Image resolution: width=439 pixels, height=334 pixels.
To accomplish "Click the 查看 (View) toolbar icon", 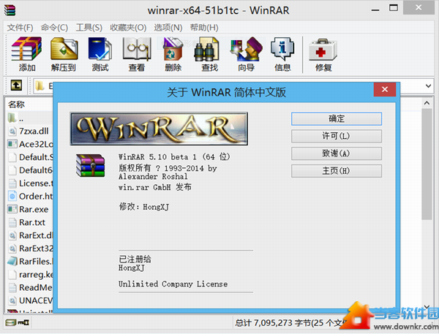I will click(137, 49).
